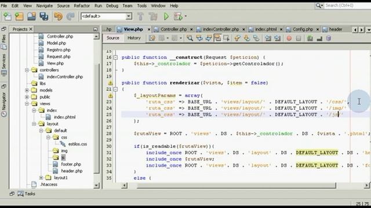Open the Navigator side panel
Image resolution: width=371 pixels, height=208 pixels.
point(4,104)
